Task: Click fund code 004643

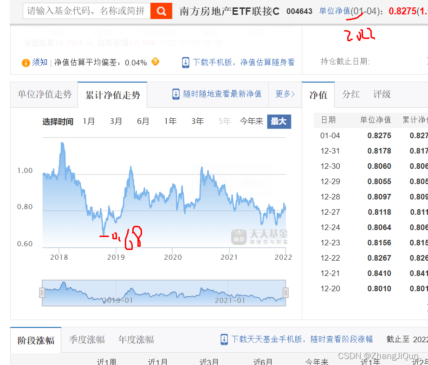Action: pyautogui.click(x=299, y=11)
